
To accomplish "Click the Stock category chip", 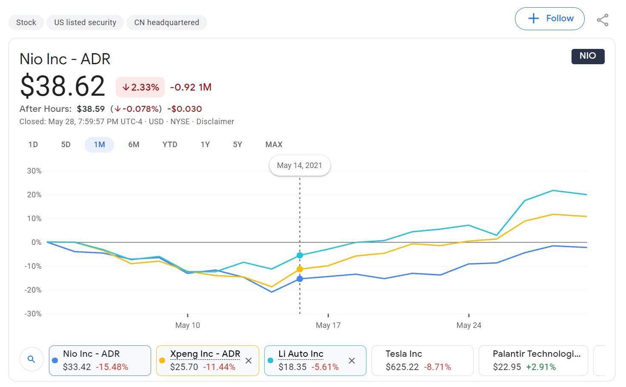I will pos(26,23).
